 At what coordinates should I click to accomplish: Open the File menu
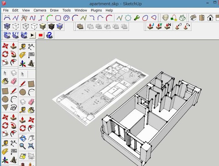(x=5, y=10)
